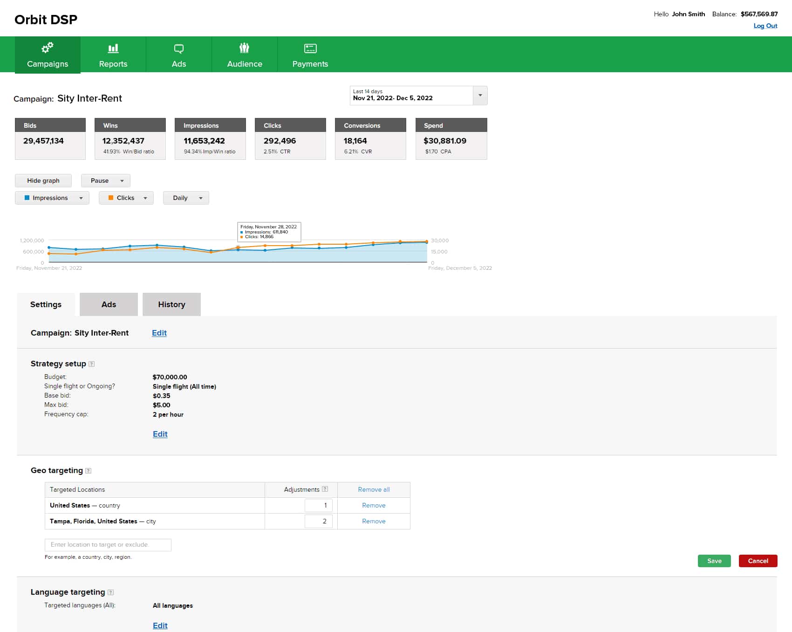Click the United States adjustment field
The image size is (792, 632).
coord(318,505)
